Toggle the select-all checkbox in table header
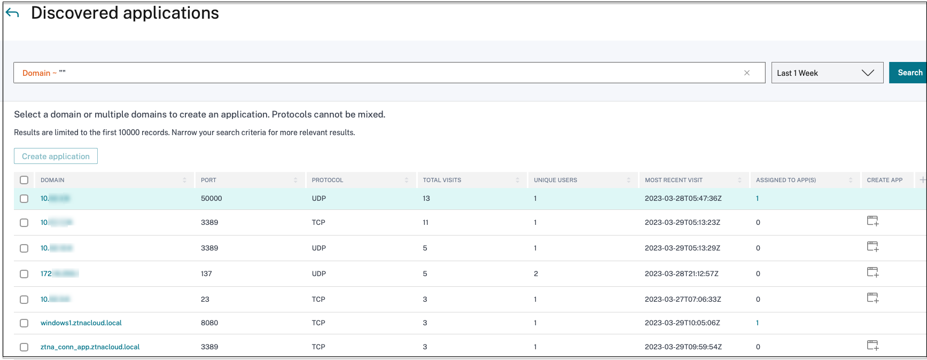The height and width of the screenshot is (360, 927). [x=24, y=180]
